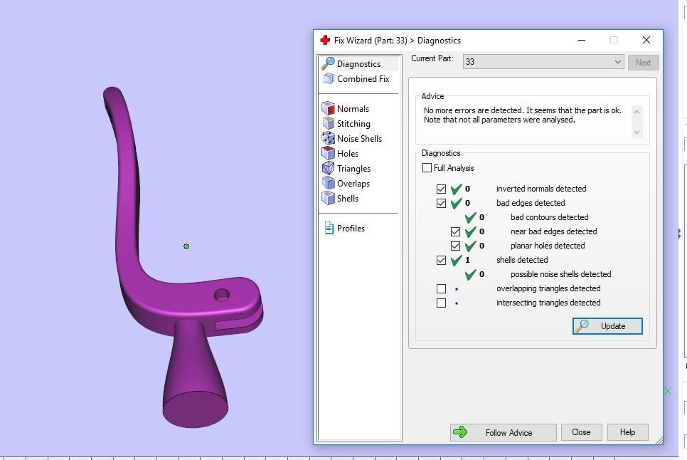Click the Close button
The width and height of the screenshot is (687, 460).
(581, 432)
